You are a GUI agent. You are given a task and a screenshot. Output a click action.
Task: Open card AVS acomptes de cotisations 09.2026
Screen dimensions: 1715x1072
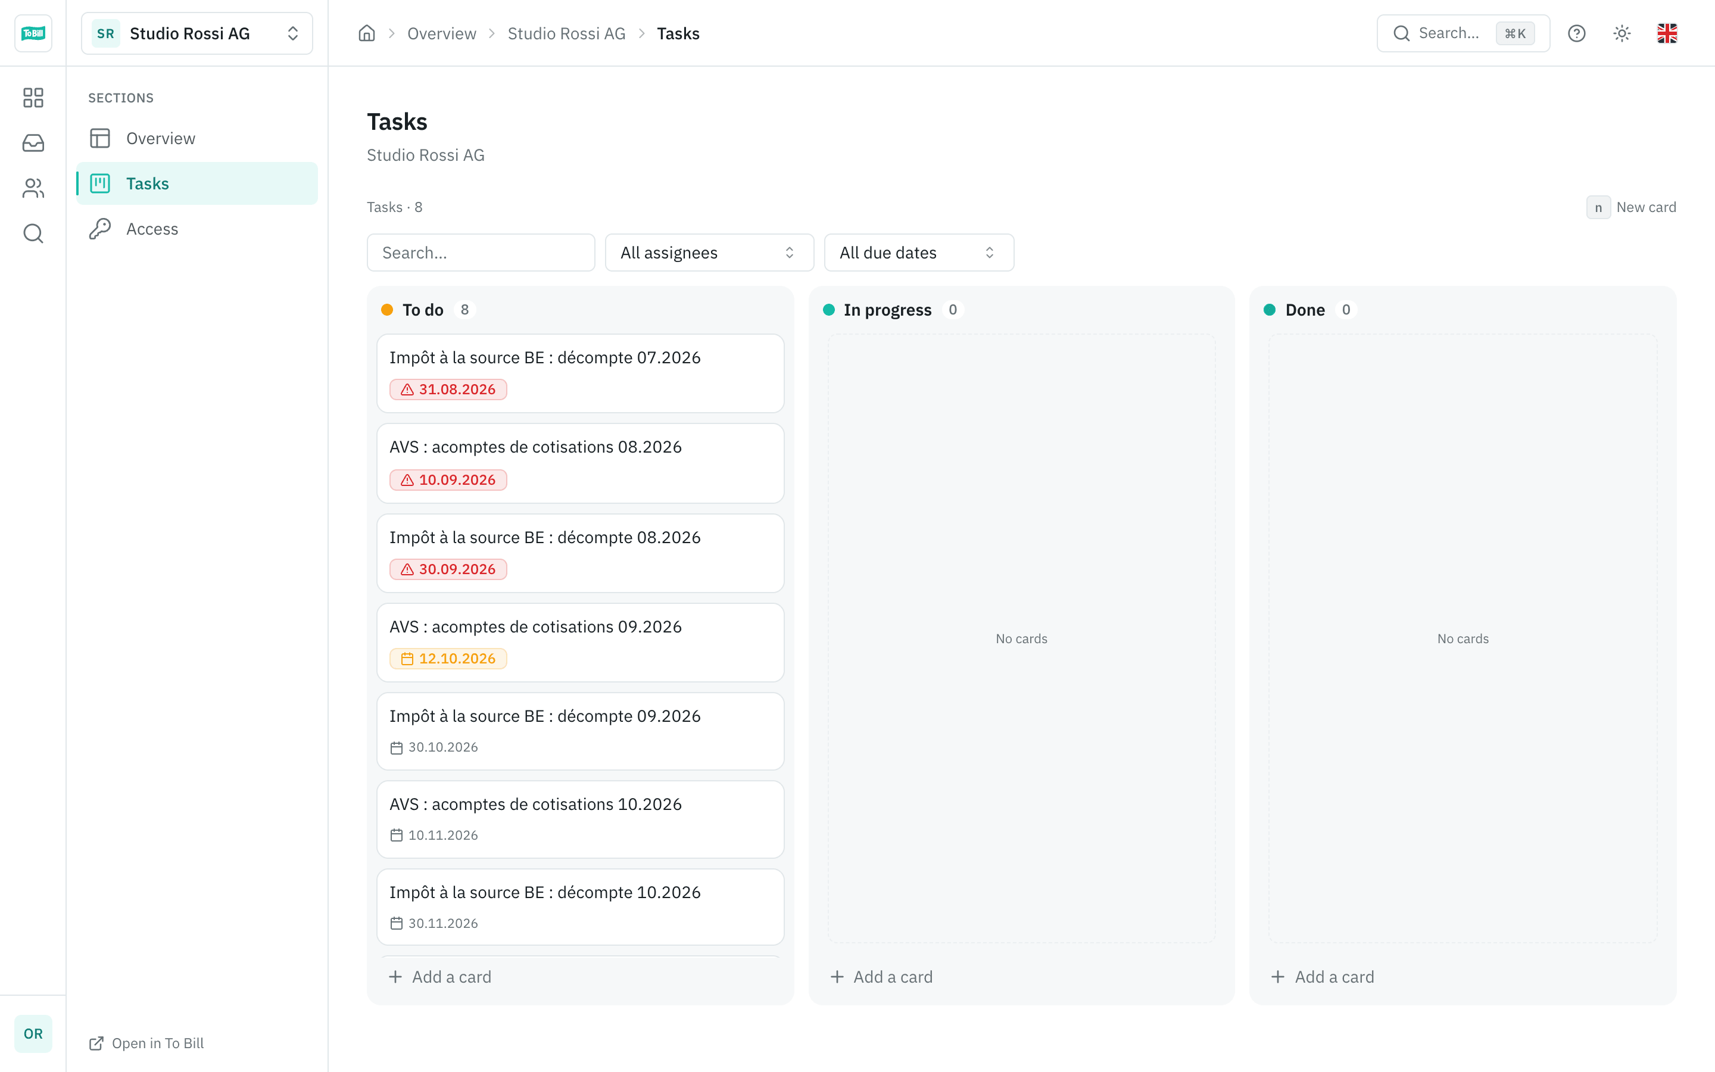click(581, 643)
